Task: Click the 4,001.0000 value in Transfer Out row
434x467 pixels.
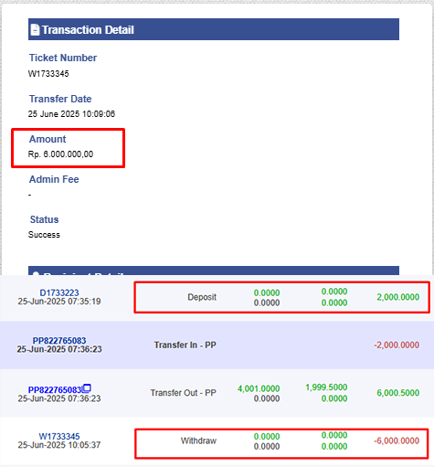Action: tap(259, 388)
